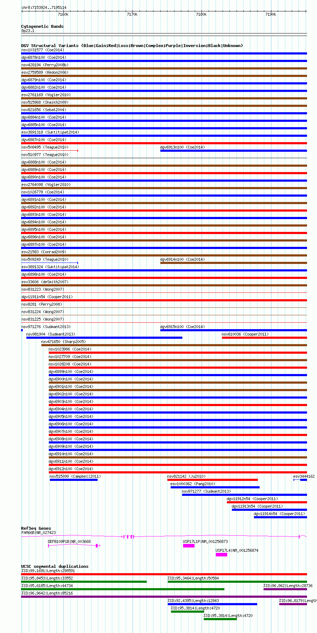Select variant dgv11912n54 (Cooper2011)
Viewport: 317px width, 633px height.
[x=267, y=502]
